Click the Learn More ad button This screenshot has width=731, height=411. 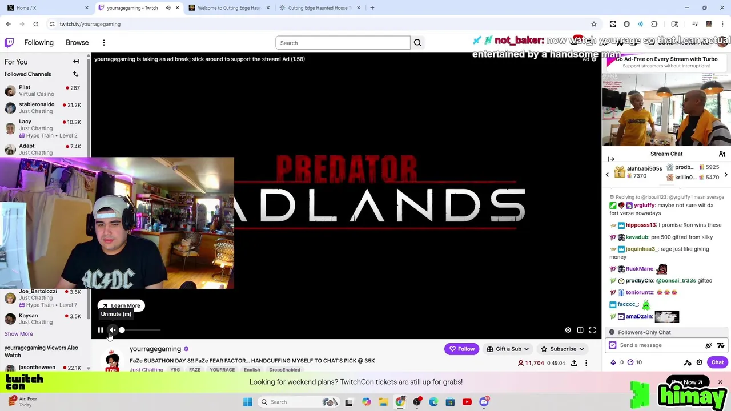121,305
